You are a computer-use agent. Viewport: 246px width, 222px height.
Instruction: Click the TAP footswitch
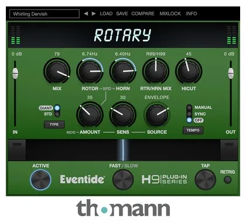click(205, 180)
